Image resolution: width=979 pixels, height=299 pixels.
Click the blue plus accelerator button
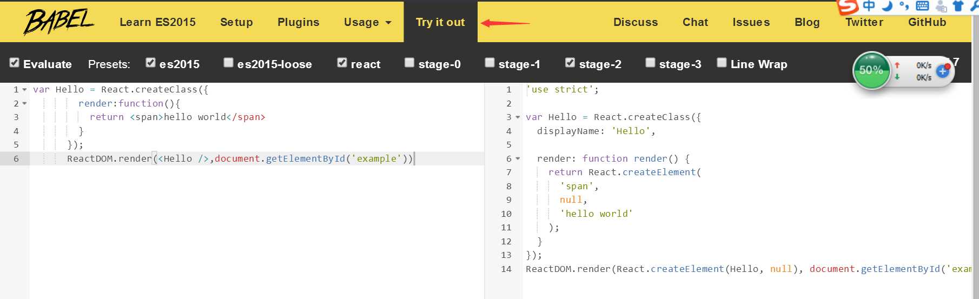943,71
